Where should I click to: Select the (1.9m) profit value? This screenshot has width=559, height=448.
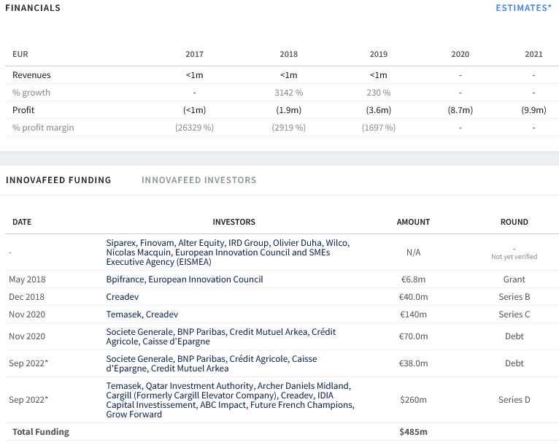tap(289, 110)
